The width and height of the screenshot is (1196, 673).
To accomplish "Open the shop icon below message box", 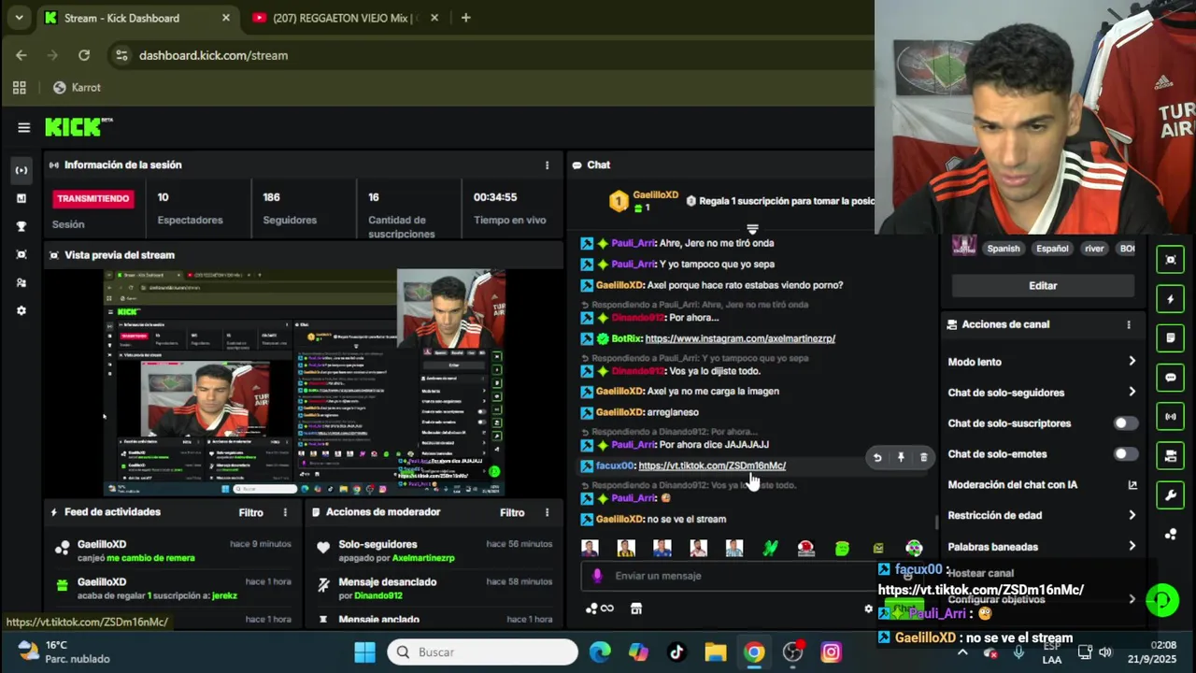I will point(636,609).
